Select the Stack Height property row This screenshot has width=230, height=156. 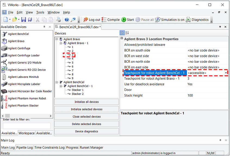pos(176,95)
